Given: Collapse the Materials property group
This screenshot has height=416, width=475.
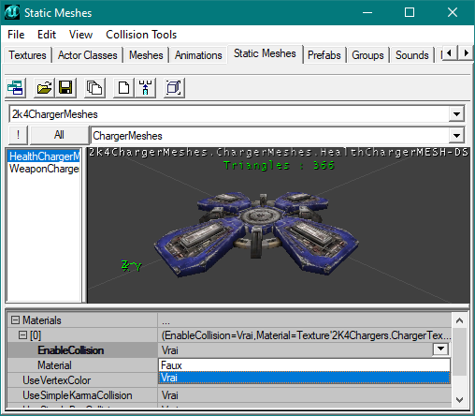Looking at the screenshot, I should click(15, 319).
